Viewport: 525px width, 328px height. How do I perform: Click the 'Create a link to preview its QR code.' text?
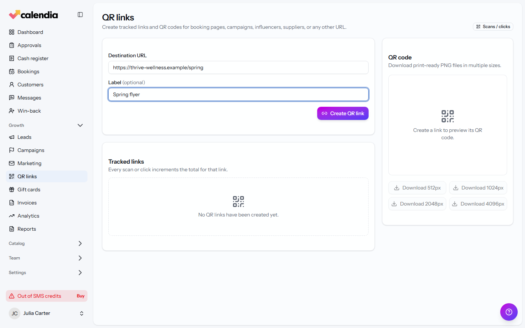448,134
